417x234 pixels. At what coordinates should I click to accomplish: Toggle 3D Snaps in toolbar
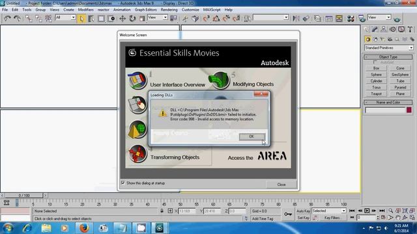point(206,18)
